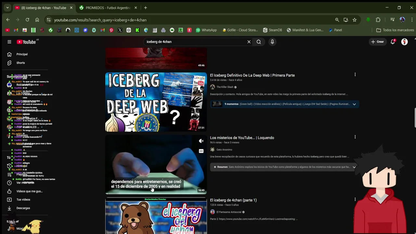Switch to the PROMIEDOS Futbol Argentino tab
The width and height of the screenshot is (416, 234).
tap(108, 8)
